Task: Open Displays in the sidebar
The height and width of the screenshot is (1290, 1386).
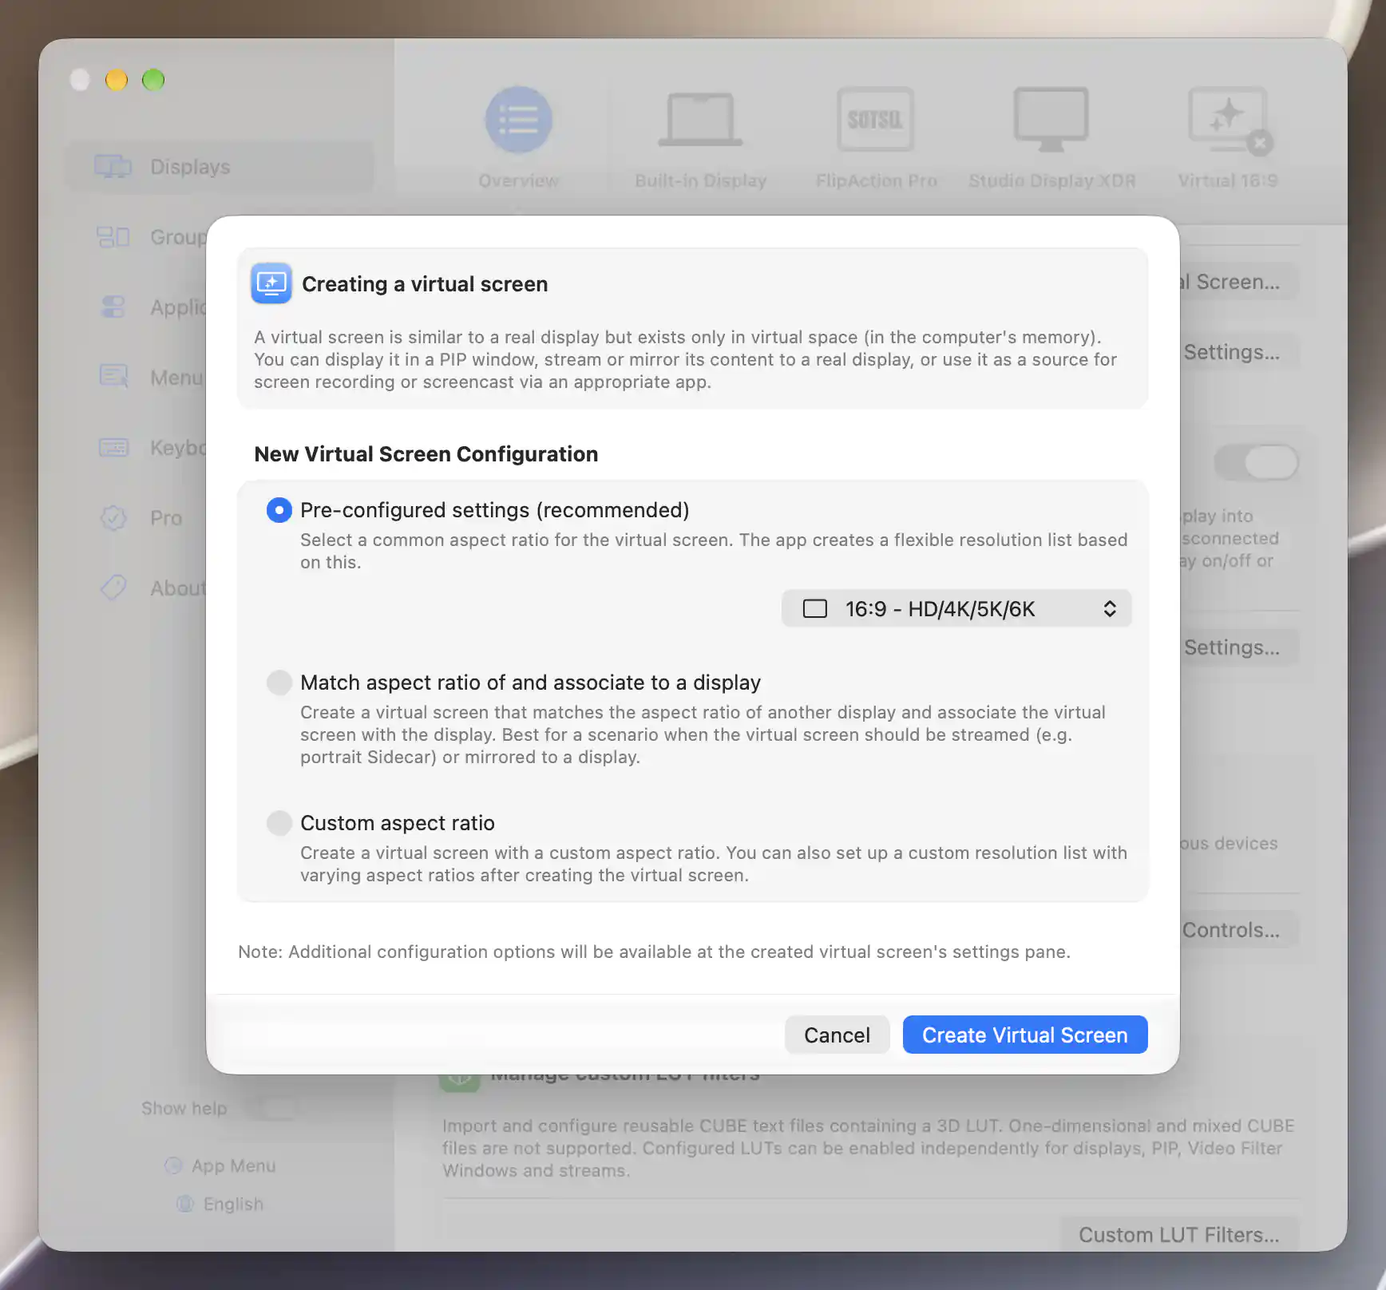Action: pyautogui.click(x=220, y=167)
